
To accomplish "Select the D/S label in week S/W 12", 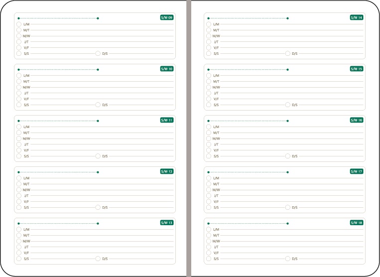I will (x=105, y=208).
